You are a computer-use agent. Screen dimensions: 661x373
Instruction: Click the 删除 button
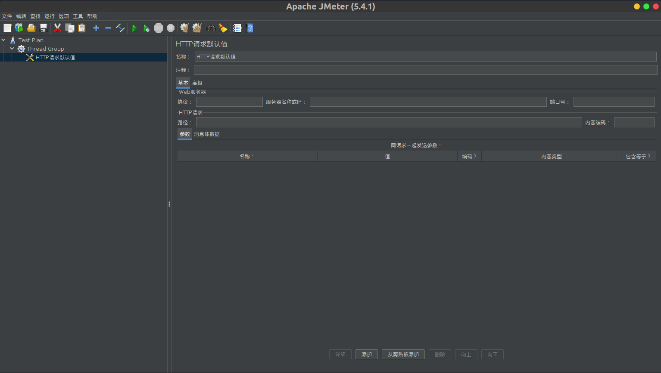click(x=440, y=355)
